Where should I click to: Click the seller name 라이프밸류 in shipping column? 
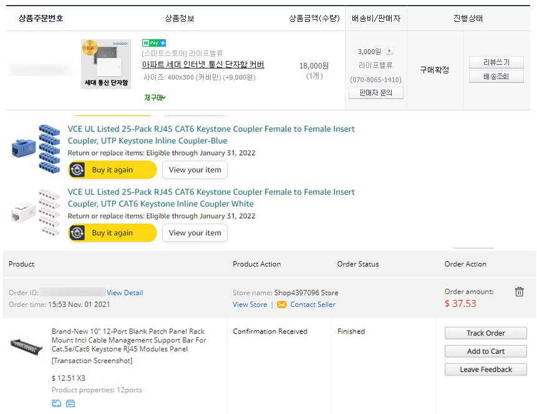click(375, 65)
